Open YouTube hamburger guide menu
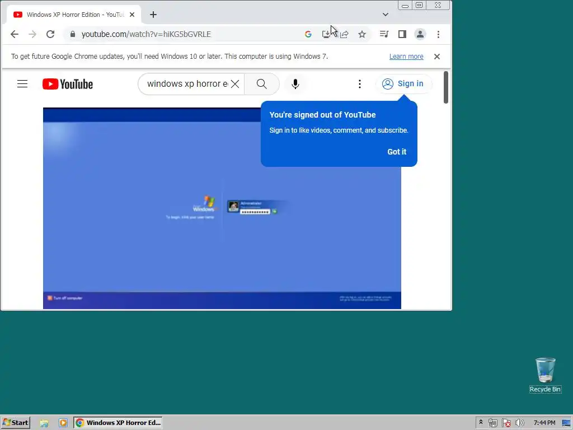 pyautogui.click(x=22, y=84)
